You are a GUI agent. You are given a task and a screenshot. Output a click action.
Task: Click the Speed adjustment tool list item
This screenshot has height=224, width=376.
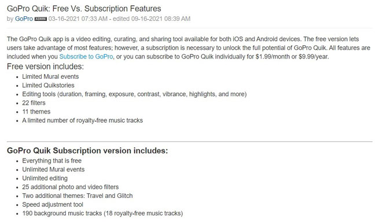pos(53,204)
